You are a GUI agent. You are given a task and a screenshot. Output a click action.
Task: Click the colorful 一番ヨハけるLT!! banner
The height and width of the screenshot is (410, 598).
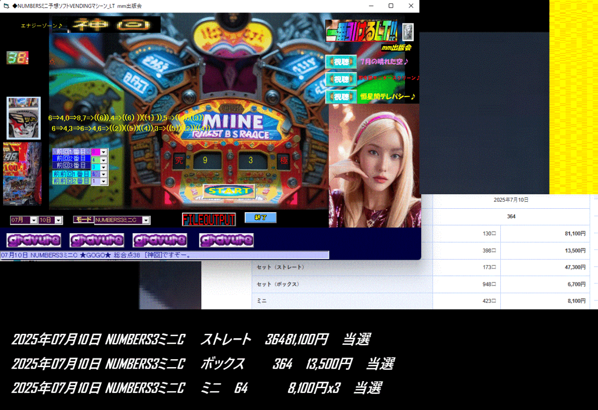pos(361,31)
